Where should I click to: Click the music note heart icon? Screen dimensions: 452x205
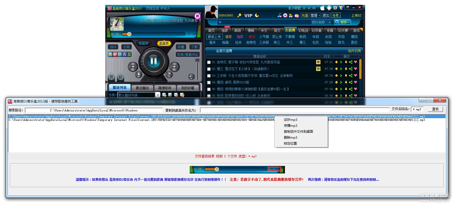coord(280,15)
